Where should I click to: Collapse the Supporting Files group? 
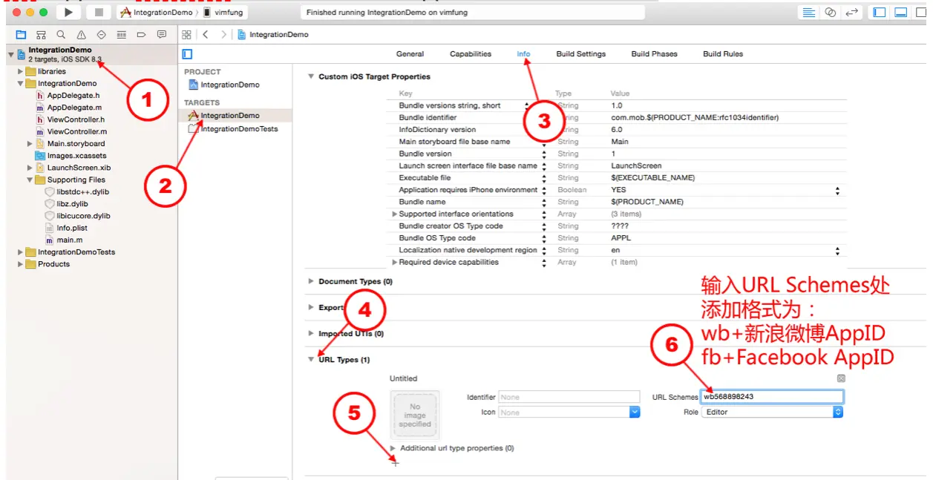click(30, 180)
